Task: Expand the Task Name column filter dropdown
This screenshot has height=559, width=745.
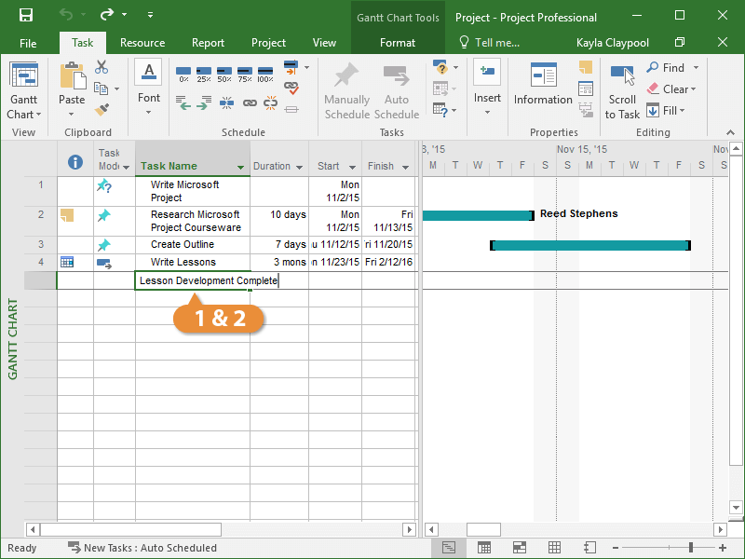Action: coord(241,168)
